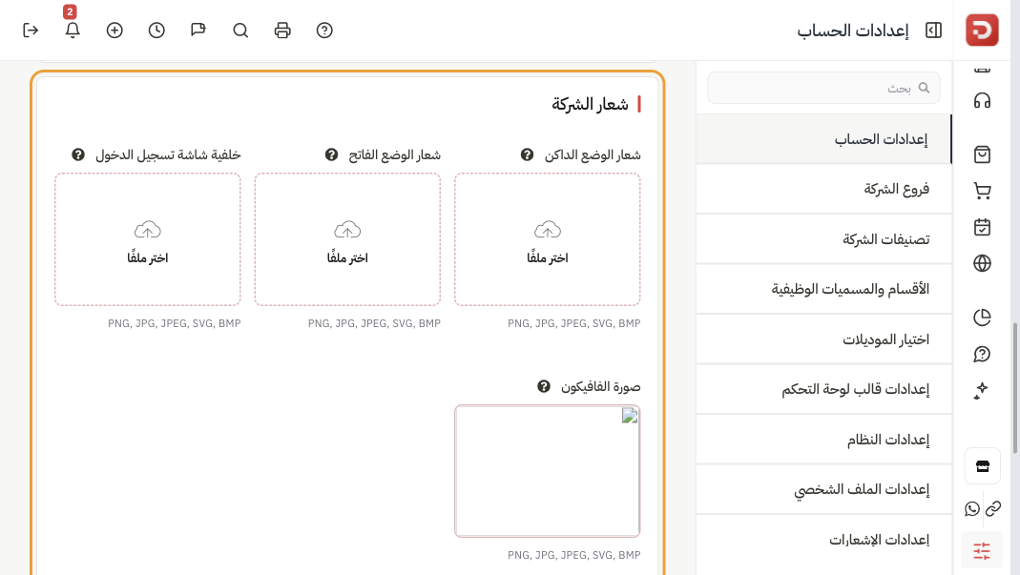1020x575 pixels.
Task: Open the notifications bell
Action: tap(73, 31)
